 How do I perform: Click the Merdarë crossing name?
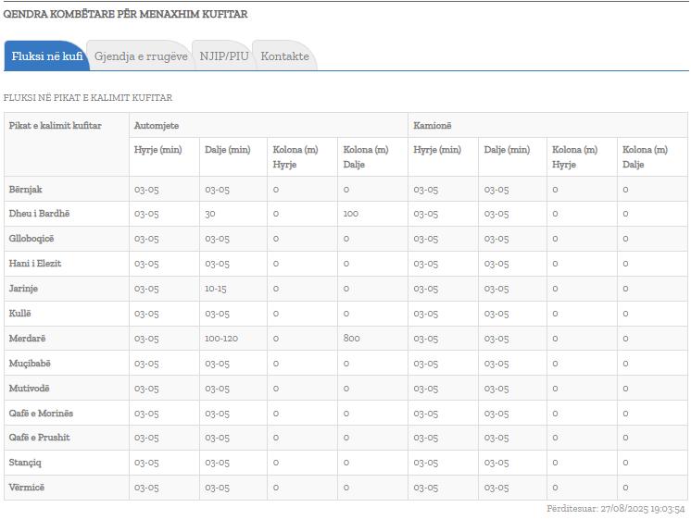[x=27, y=339]
